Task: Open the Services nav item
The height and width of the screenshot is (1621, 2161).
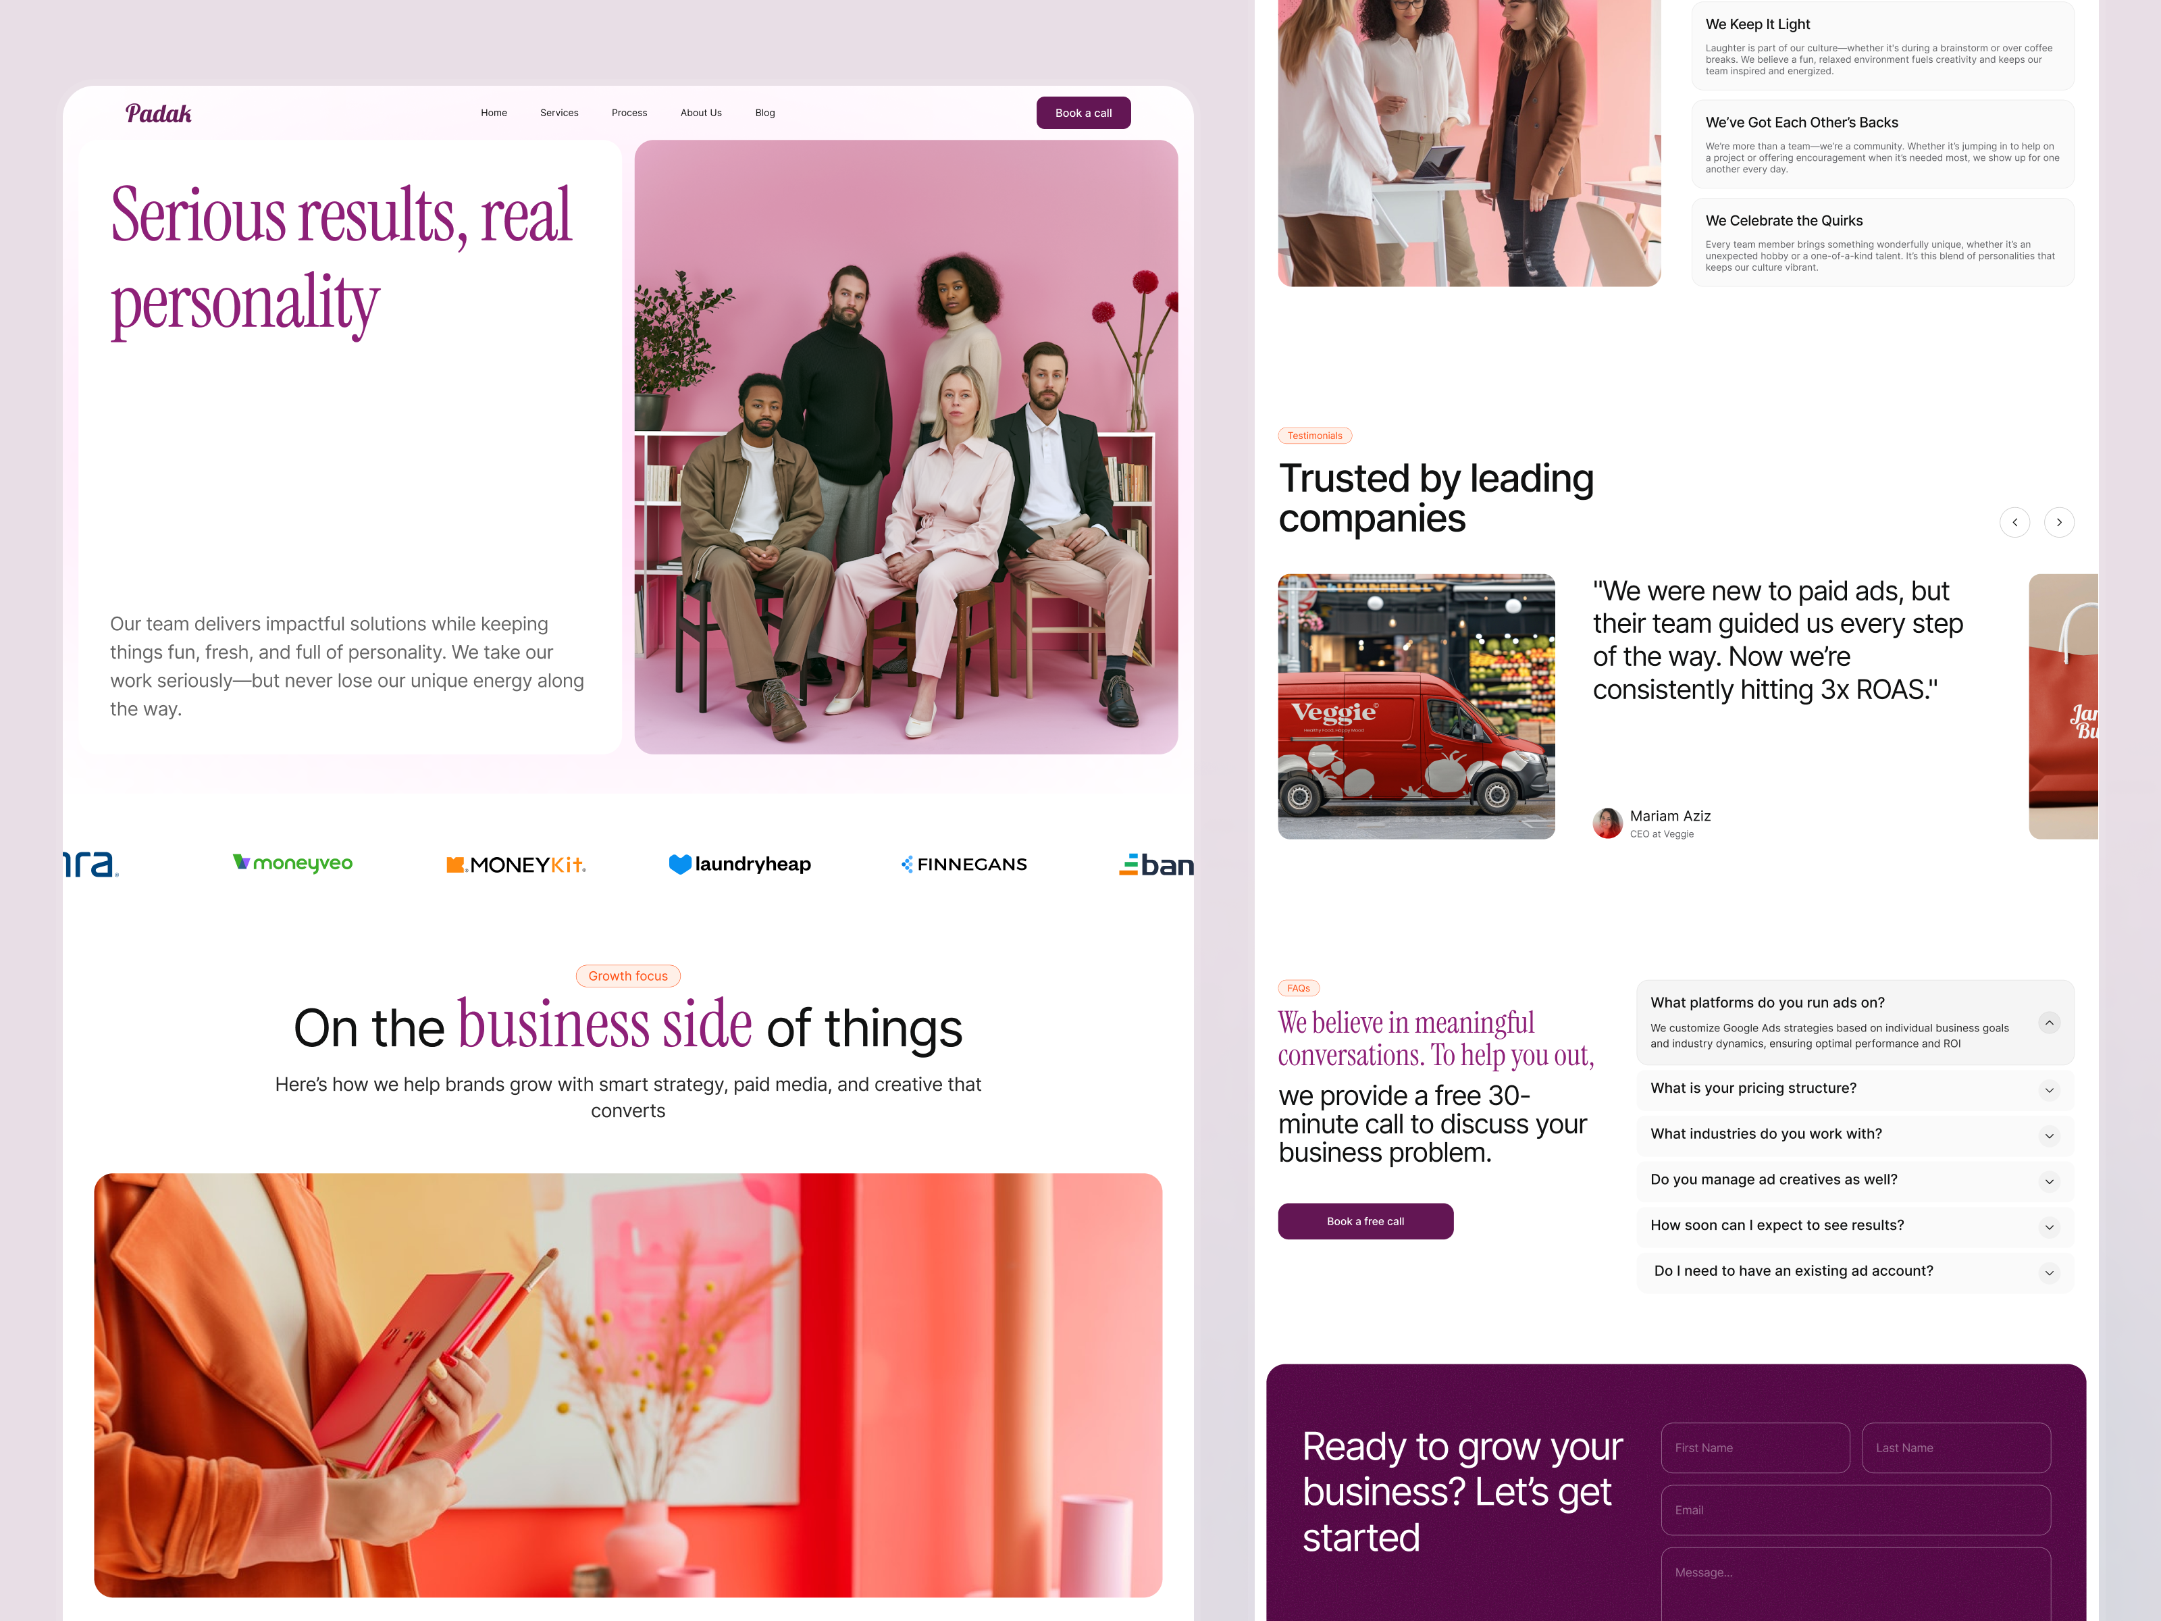Action: [x=558, y=113]
